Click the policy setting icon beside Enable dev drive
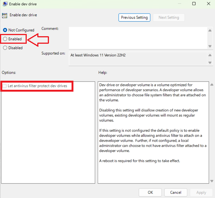 [5, 15]
